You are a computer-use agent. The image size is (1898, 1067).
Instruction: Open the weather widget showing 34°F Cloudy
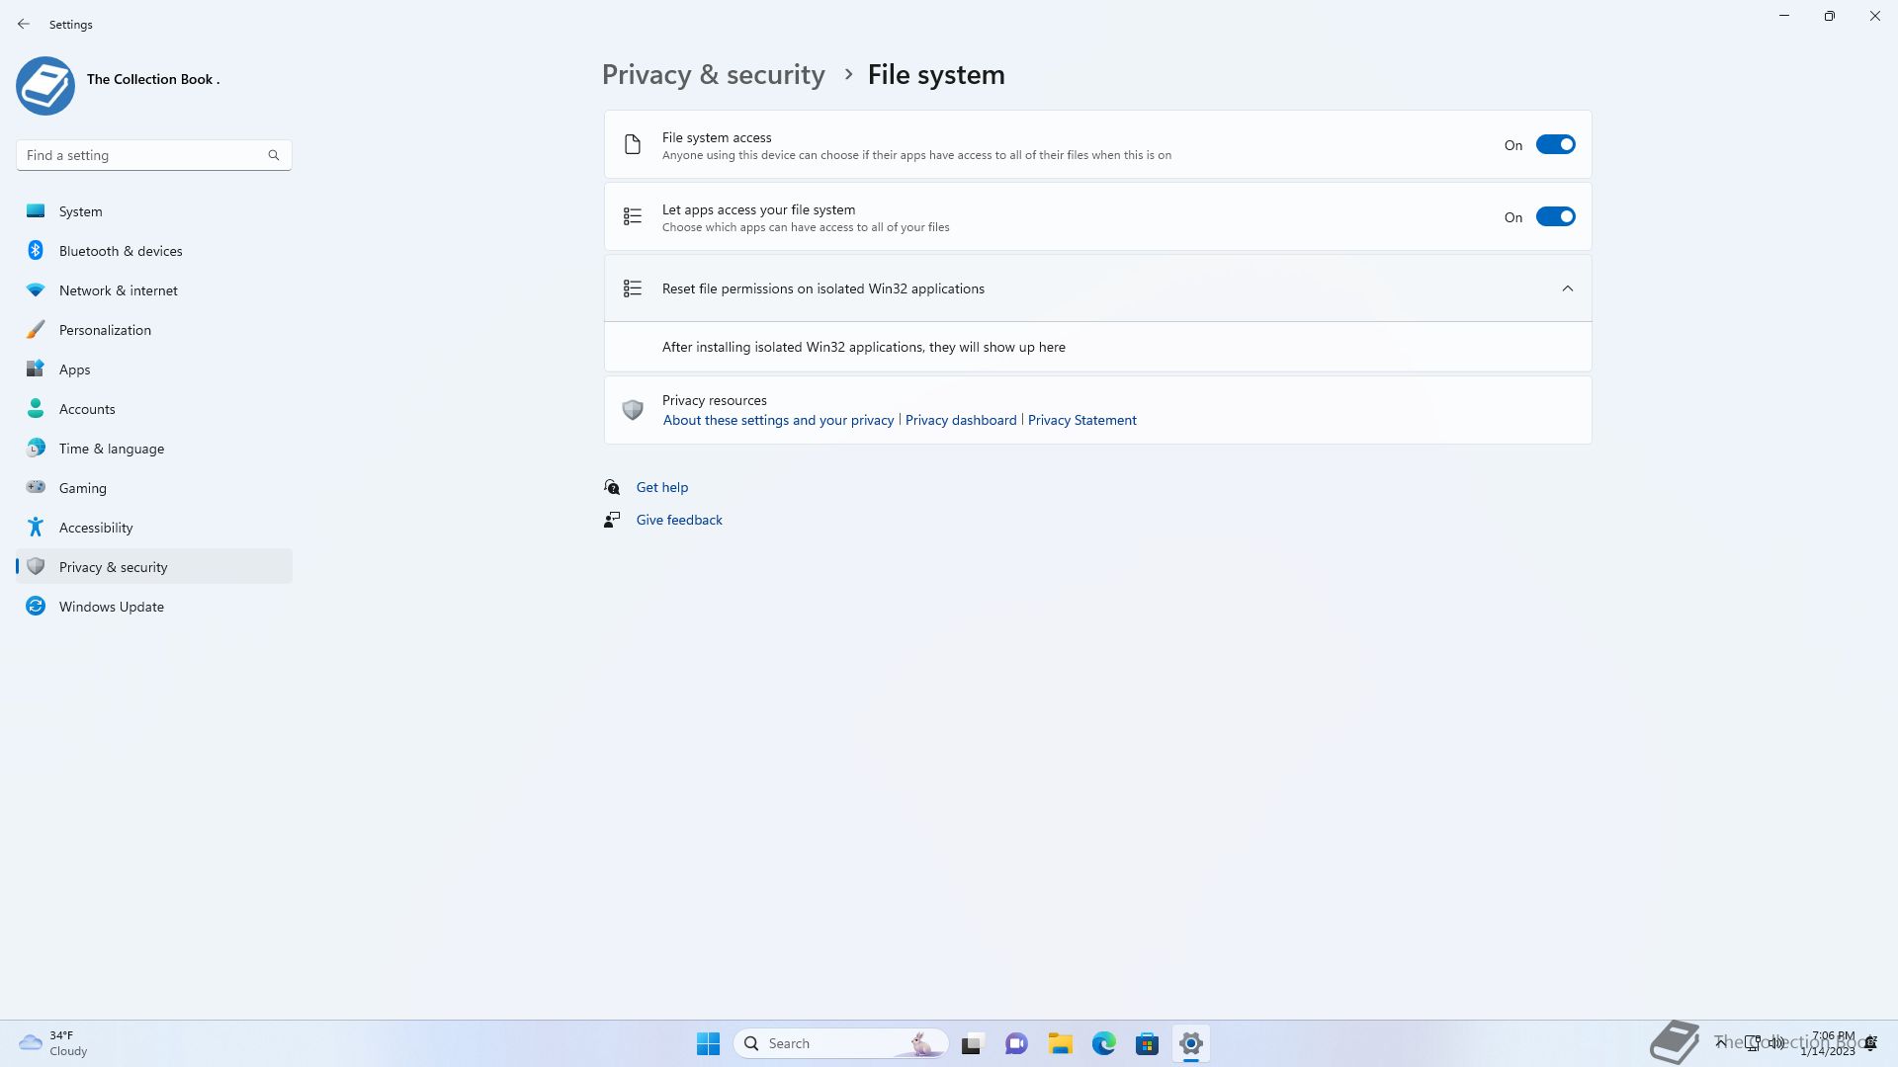pos(53,1043)
